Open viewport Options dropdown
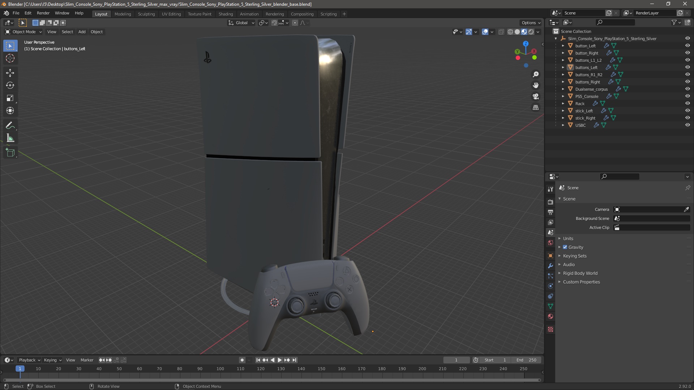 (x=531, y=23)
